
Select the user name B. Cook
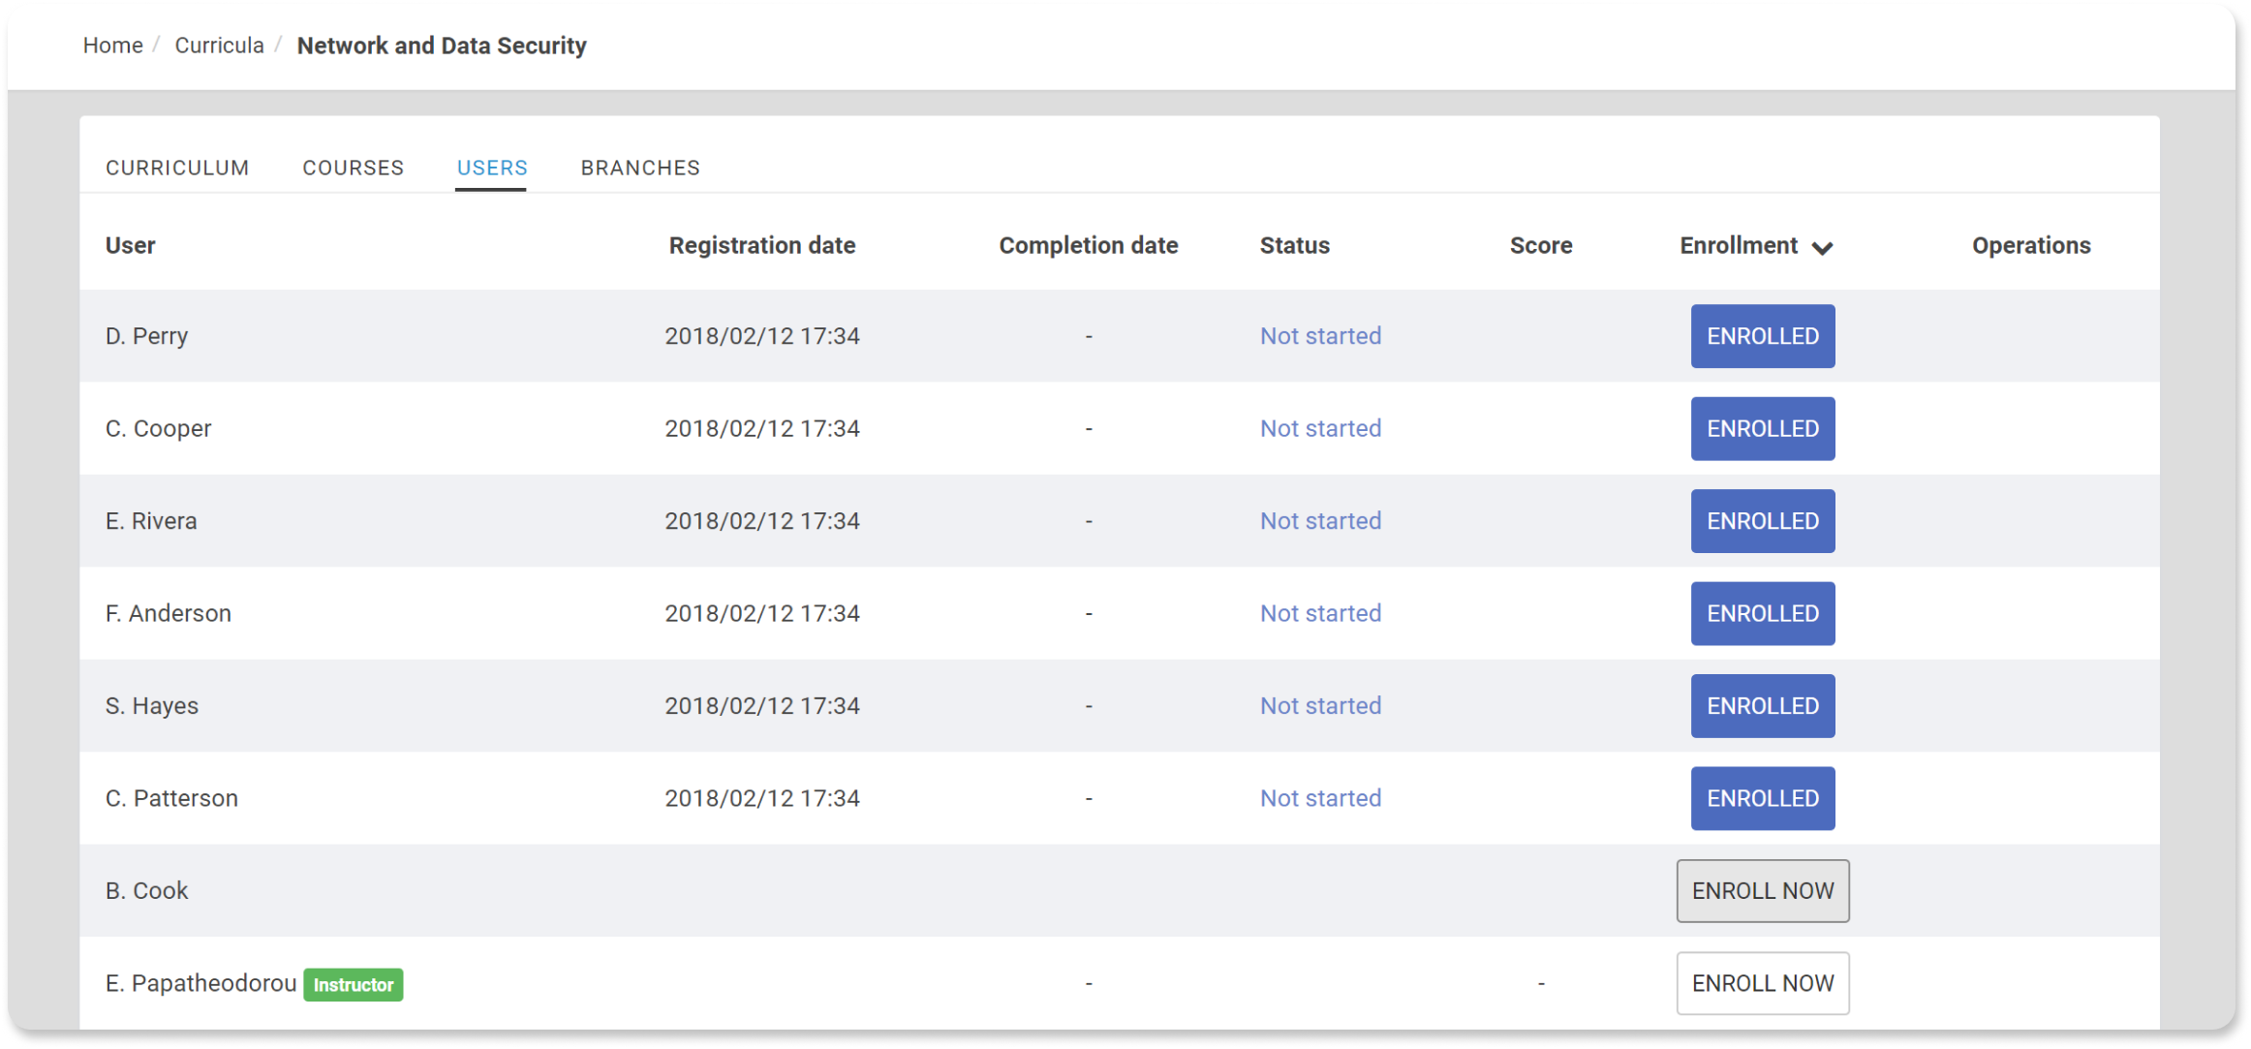tap(146, 891)
